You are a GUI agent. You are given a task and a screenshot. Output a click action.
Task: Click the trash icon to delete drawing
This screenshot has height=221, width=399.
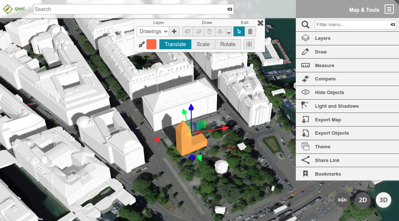250,31
